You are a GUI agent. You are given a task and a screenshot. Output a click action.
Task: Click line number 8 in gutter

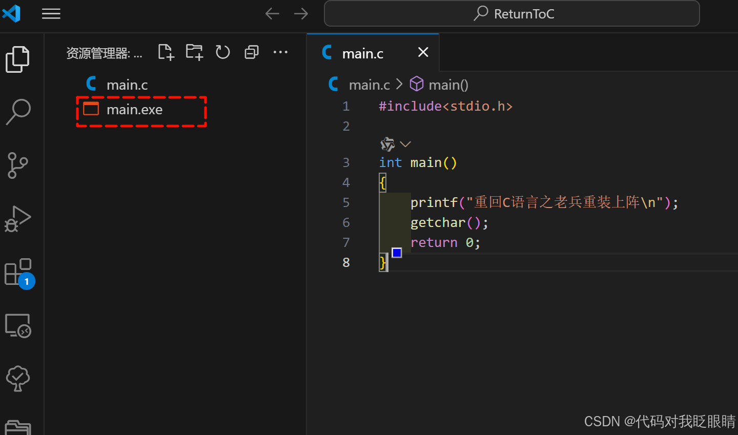pyautogui.click(x=346, y=263)
